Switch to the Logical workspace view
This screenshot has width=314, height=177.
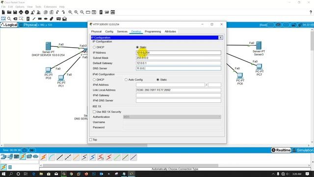tap(9, 25)
